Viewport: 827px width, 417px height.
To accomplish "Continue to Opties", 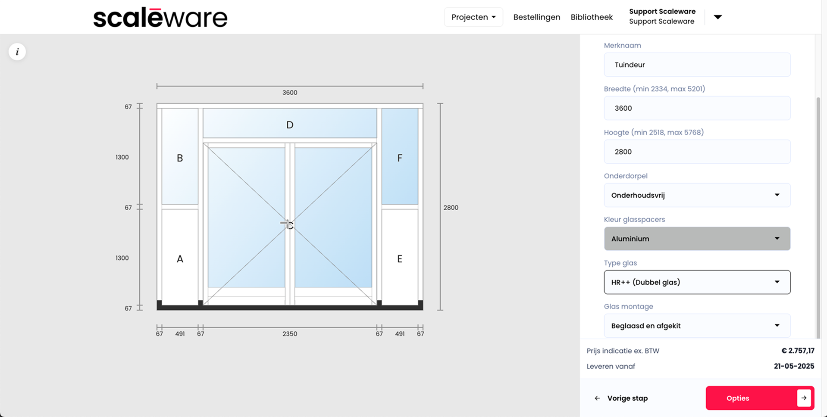I will coord(760,398).
